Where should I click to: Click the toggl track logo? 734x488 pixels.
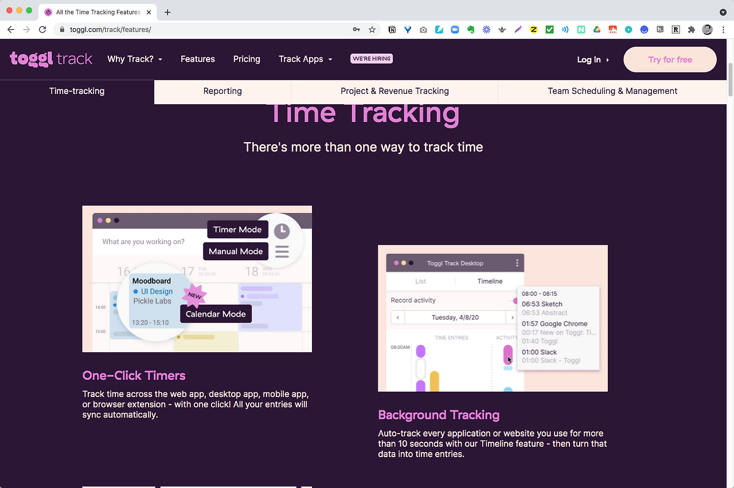[x=51, y=58]
